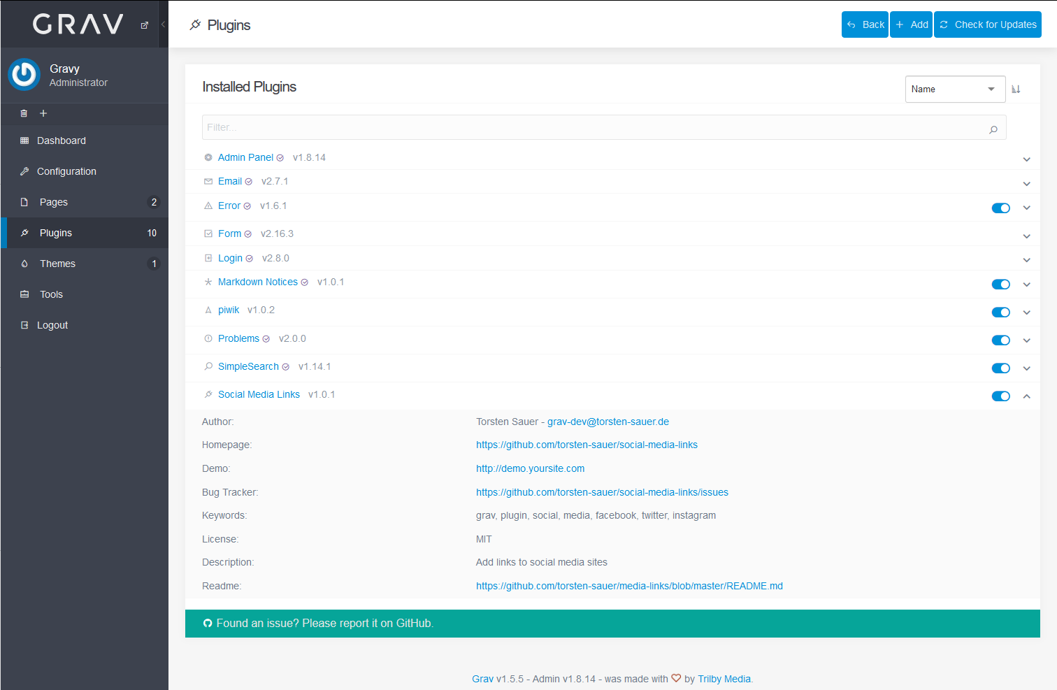This screenshot has width=1057, height=690.
Task: Click the SimpleSearch verified badge
Action: [x=286, y=367]
